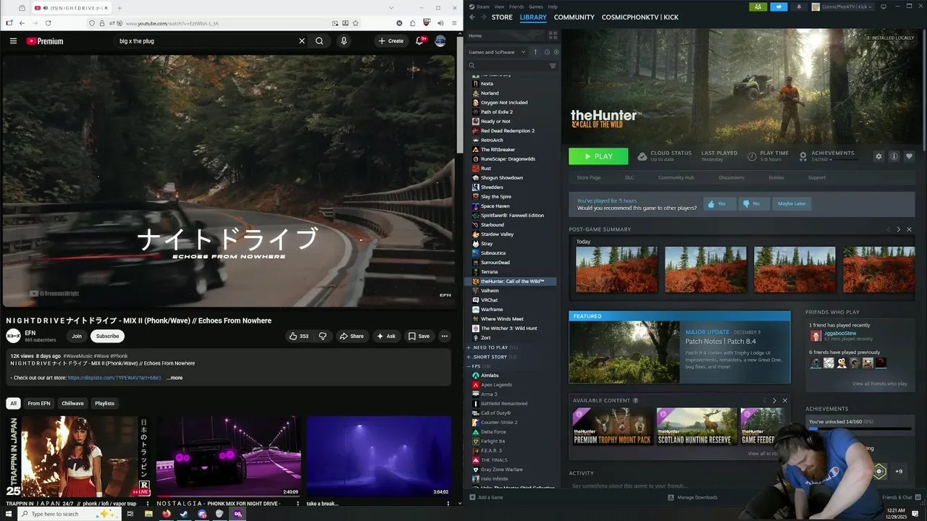Screen dimensions: 927x521
Task: Open Steam announcements megaphone button
Action: pos(779,7)
